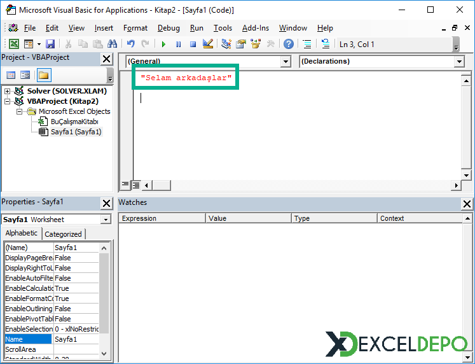The image size is (475, 364).
Task: Open the File menu
Action: [30, 28]
